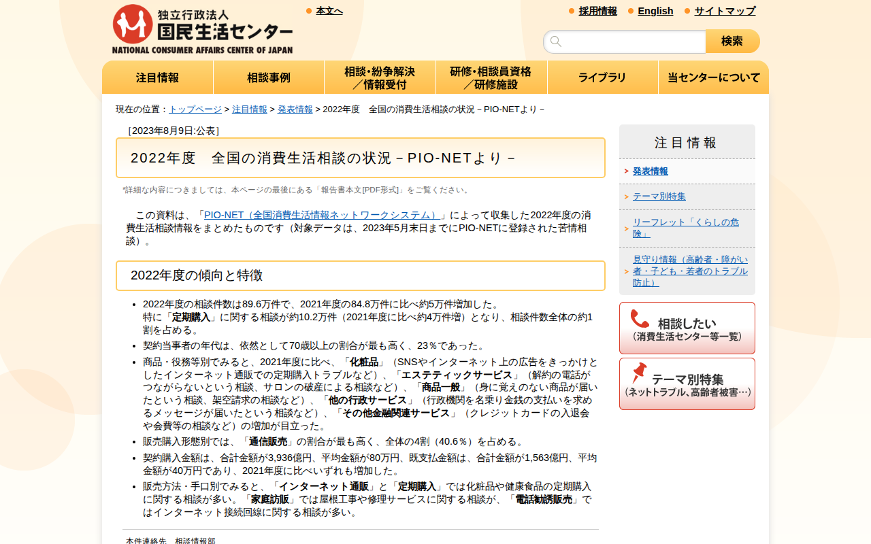Screen dimensions: 871x544
Task: Click the 2022年度の傾向と特徴 section heading
Action: click(361, 275)
